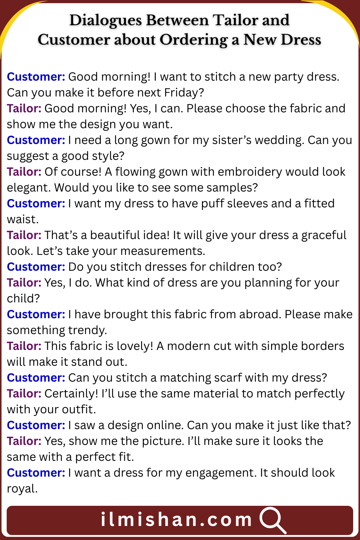This screenshot has width=360, height=540.
Task: Click the "Tailor:" label before "Certainly!"
Action: (24, 393)
